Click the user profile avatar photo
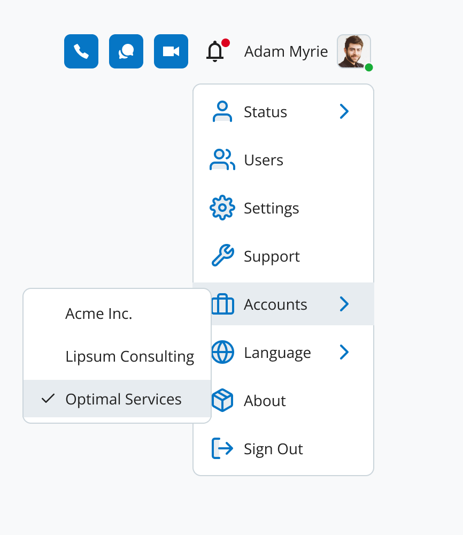 (353, 51)
